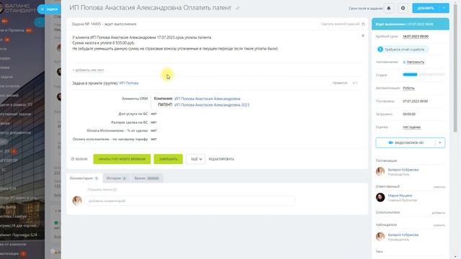
Task: Switch to the Комментарии tab
Action: (84, 178)
